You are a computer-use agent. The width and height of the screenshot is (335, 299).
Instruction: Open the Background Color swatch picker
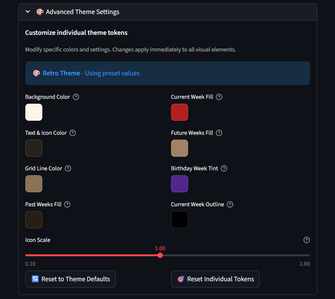click(34, 112)
